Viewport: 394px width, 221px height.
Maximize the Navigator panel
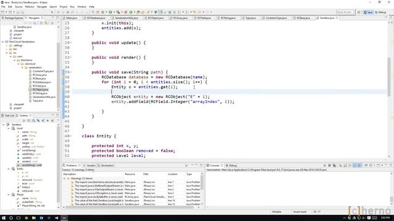click(x=57, y=18)
